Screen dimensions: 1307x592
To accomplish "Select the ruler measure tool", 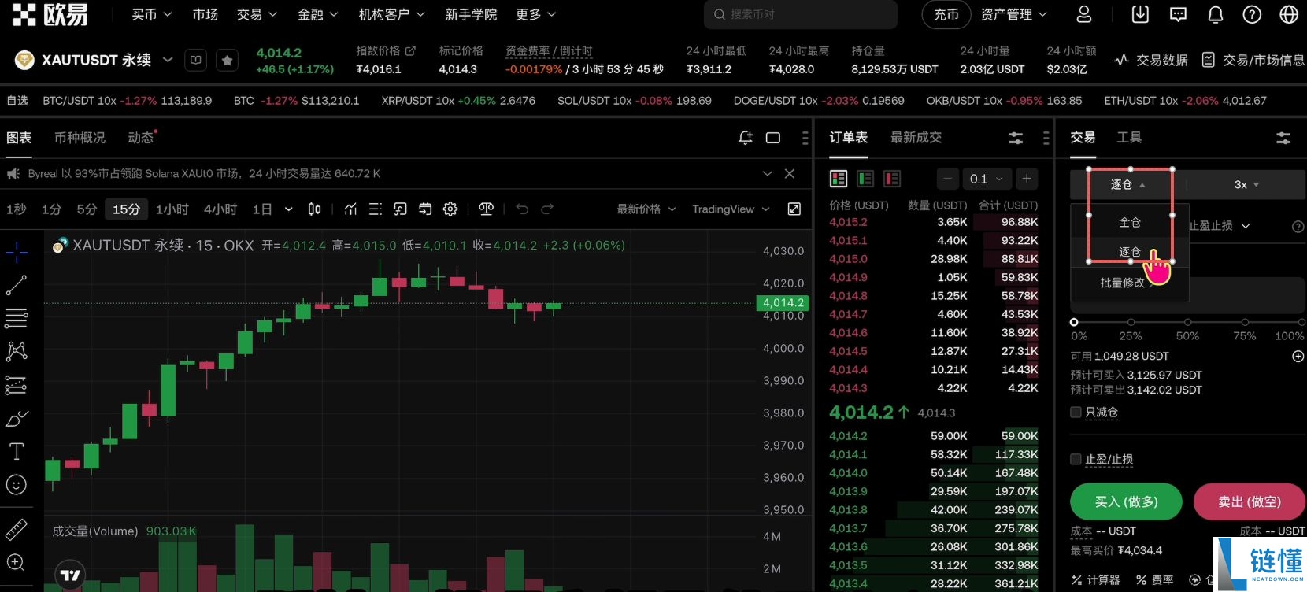I will point(17,530).
